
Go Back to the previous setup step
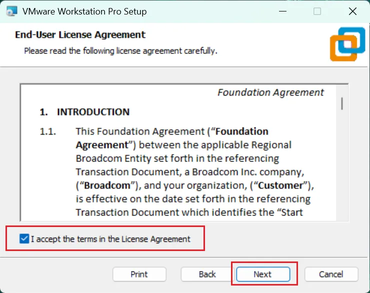pos(207,274)
